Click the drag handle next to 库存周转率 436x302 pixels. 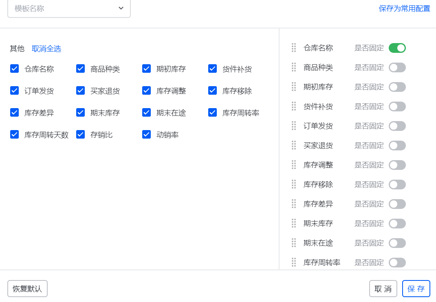point(293,263)
